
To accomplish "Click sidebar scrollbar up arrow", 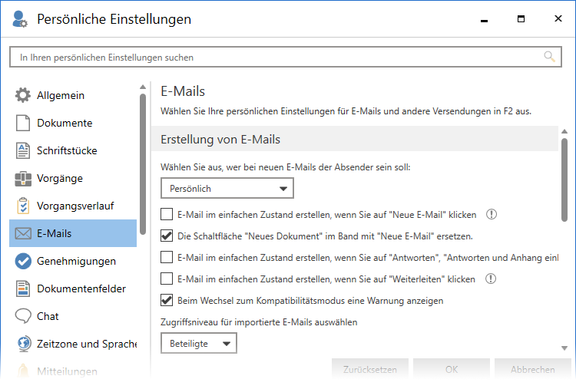I will 143,87.
